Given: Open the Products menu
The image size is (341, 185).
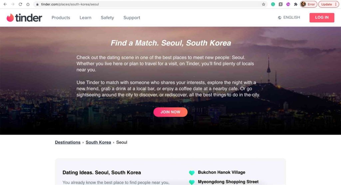Looking at the screenshot, I should [x=61, y=18].
